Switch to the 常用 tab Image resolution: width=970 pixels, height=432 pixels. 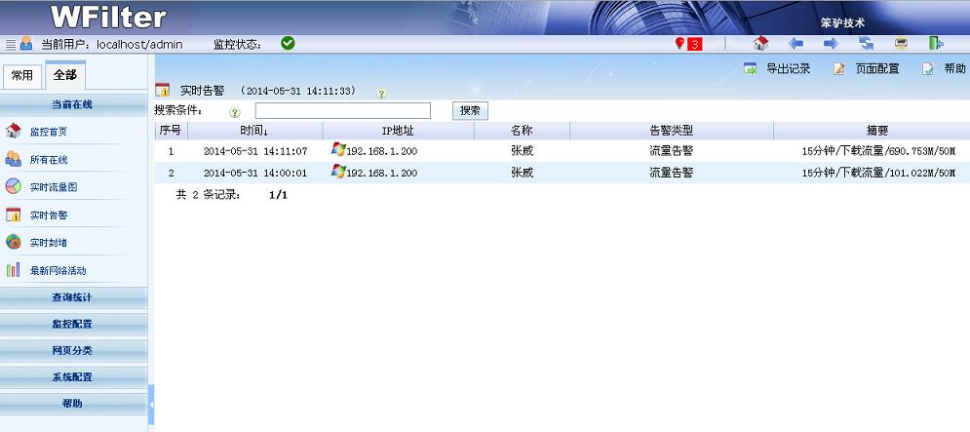pyautogui.click(x=21, y=75)
